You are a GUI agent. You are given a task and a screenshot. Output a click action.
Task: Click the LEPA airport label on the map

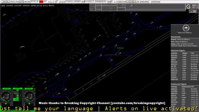click(22, 47)
